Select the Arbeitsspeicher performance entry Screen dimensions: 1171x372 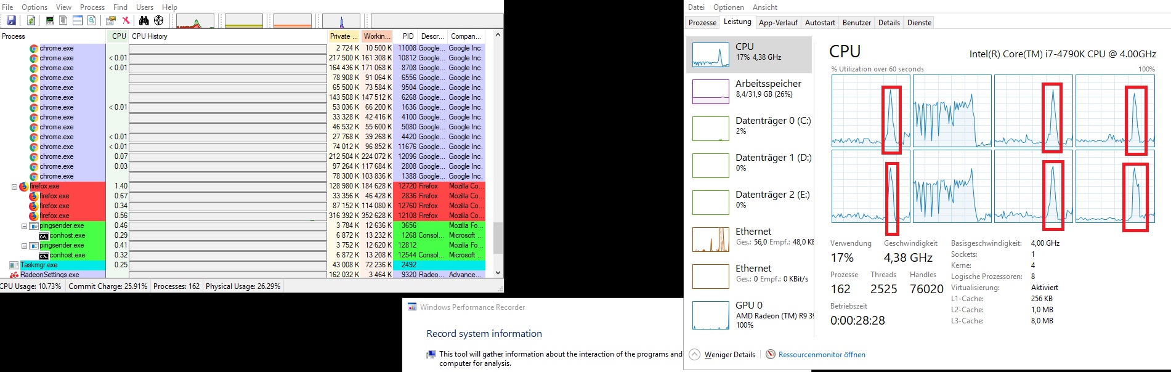point(749,91)
